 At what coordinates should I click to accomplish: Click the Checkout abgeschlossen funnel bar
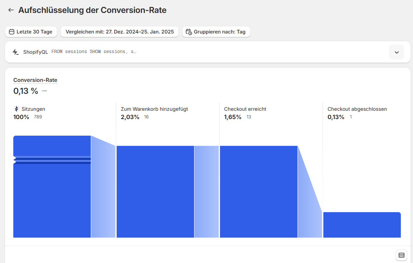click(x=362, y=225)
